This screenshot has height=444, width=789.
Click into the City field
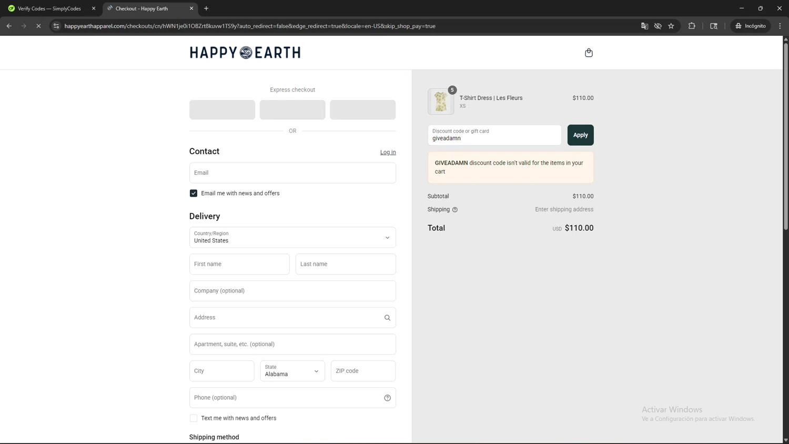221,371
